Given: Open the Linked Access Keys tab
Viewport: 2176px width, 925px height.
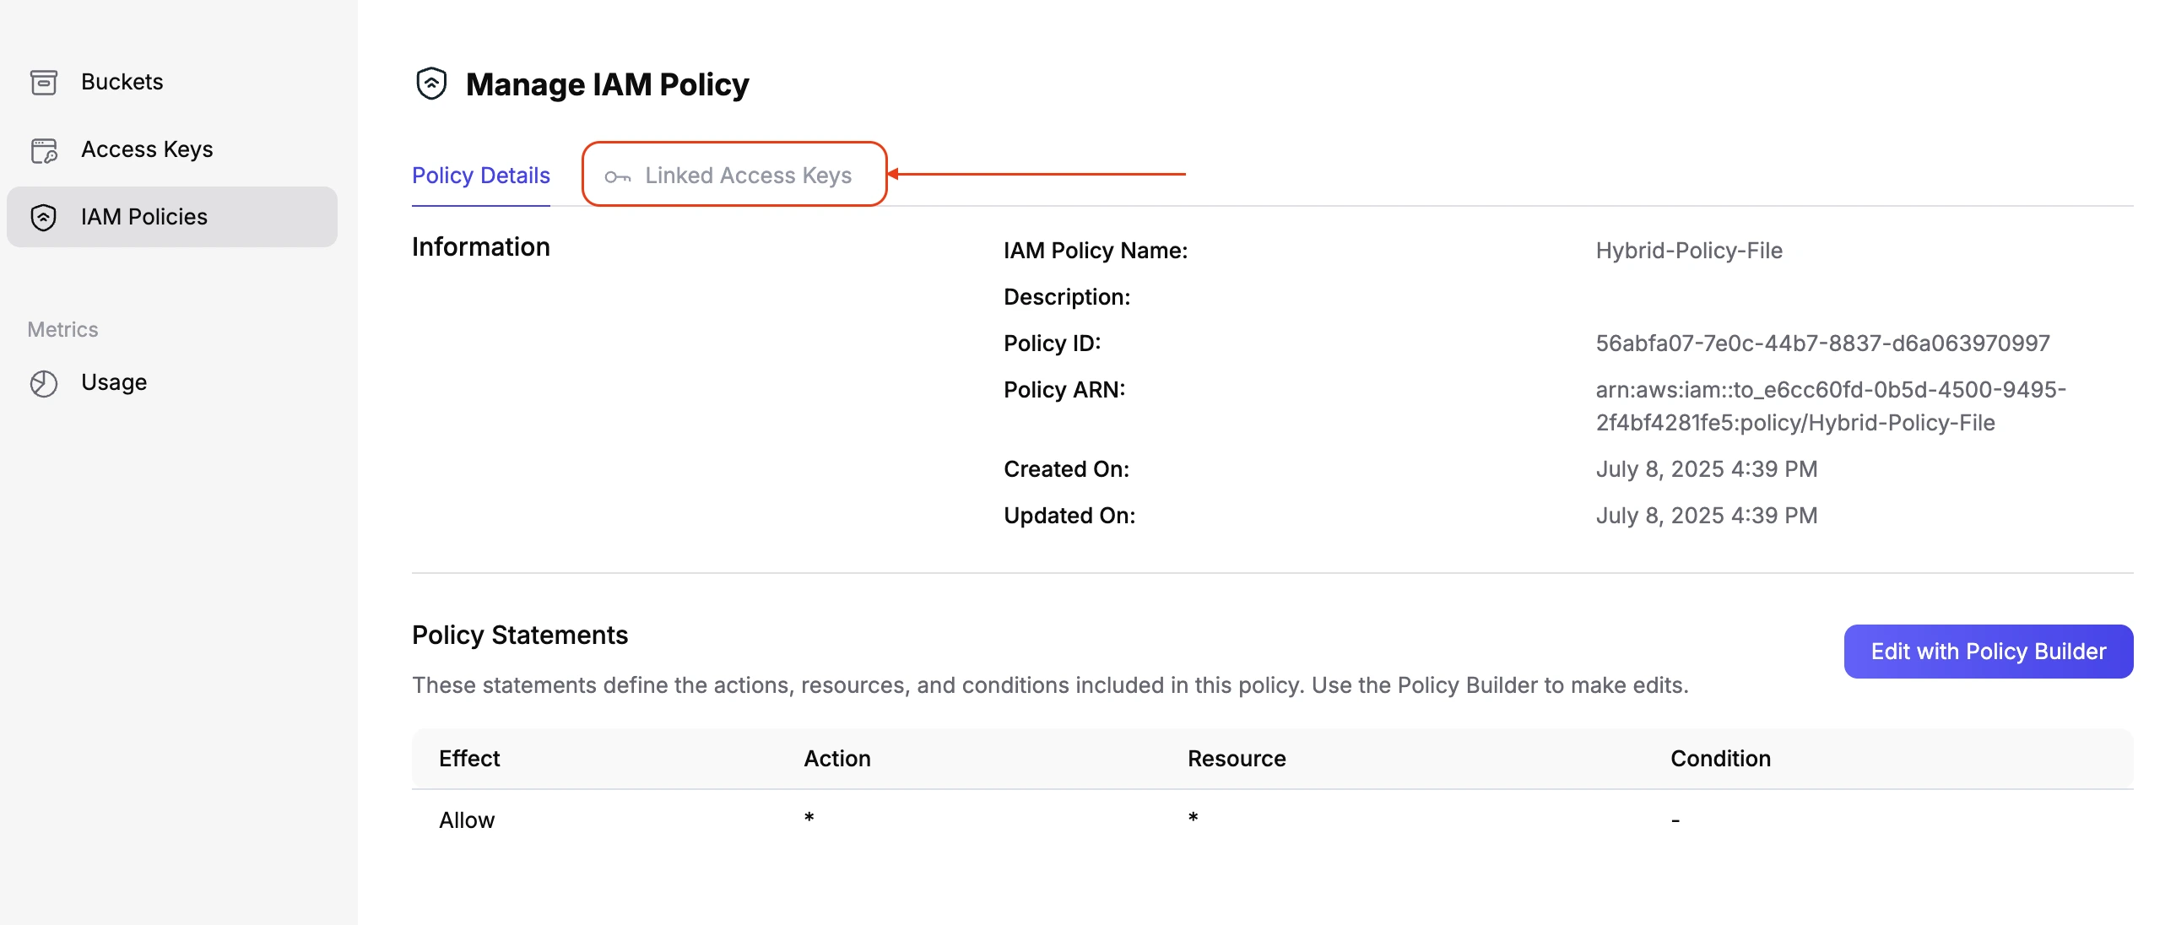Looking at the screenshot, I should tap(748, 175).
